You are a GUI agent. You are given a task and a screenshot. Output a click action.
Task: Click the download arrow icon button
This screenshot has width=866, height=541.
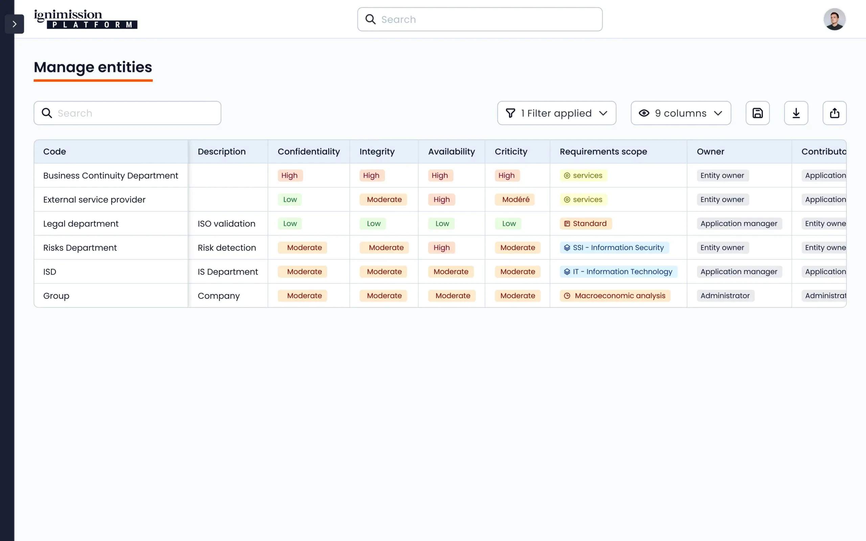click(796, 113)
